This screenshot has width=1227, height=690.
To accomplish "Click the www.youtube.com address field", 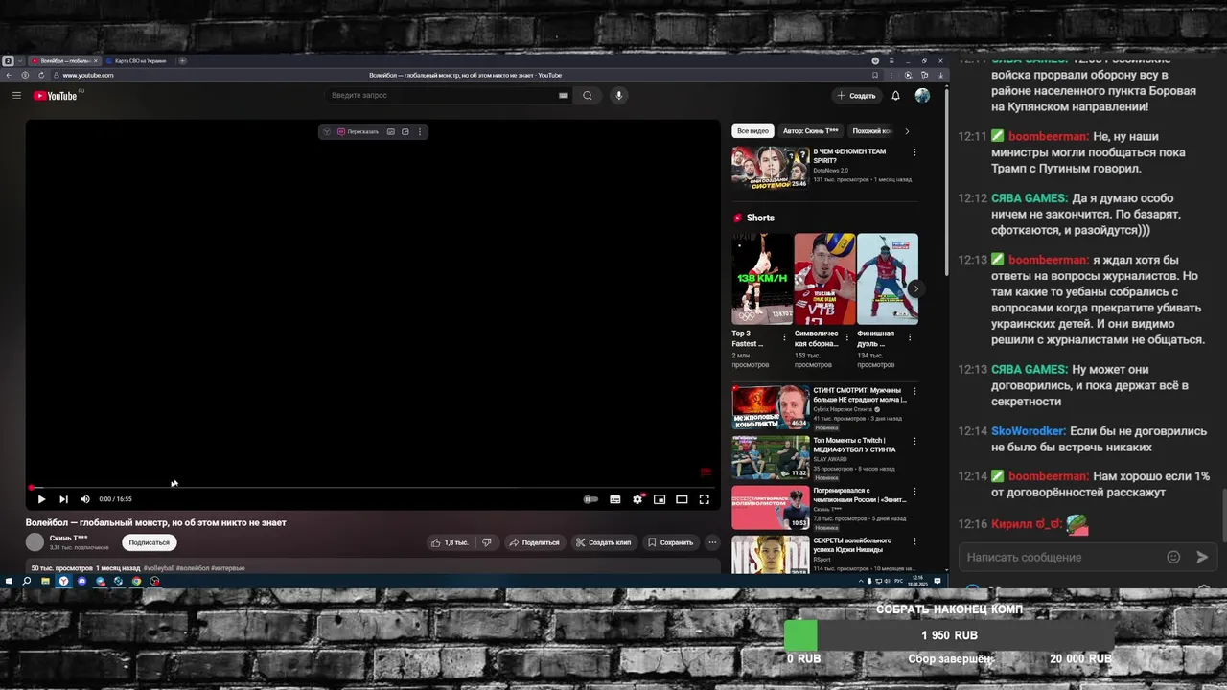I will [88, 75].
